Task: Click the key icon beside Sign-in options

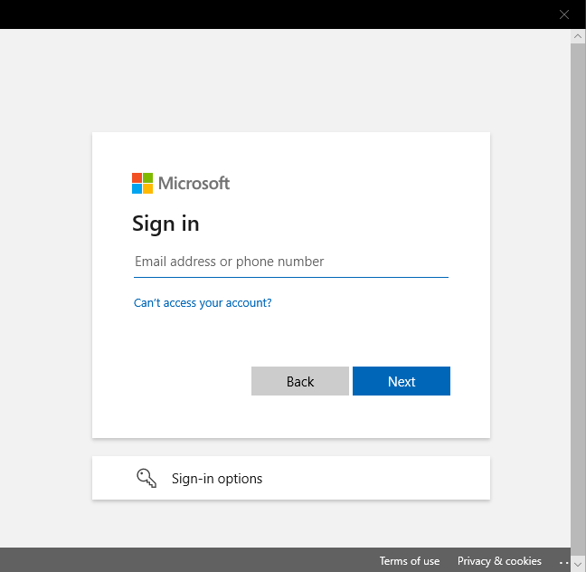Action: [146, 478]
